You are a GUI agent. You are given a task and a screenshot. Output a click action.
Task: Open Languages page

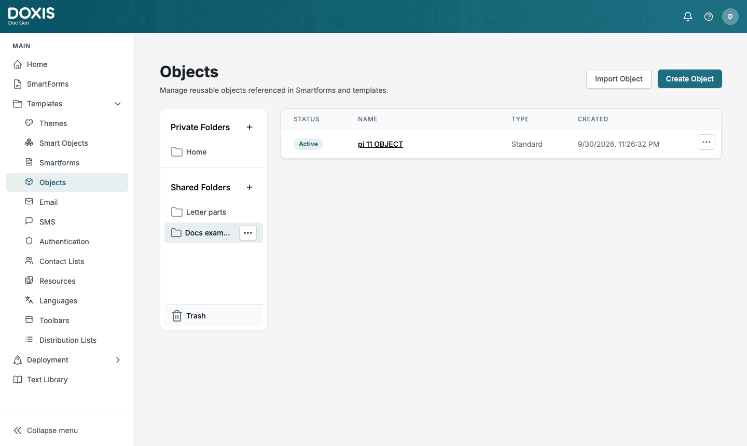pos(67,301)
